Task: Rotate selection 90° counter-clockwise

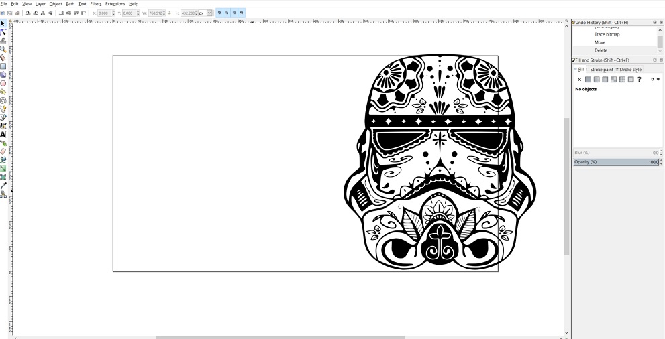Action: 28,13
